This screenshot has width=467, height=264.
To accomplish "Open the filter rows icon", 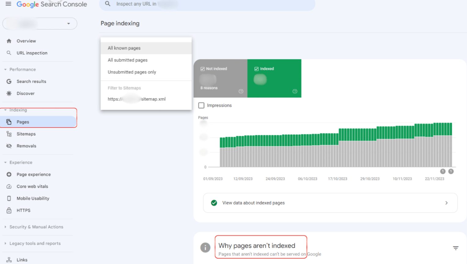I will click(x=456, y=248).
